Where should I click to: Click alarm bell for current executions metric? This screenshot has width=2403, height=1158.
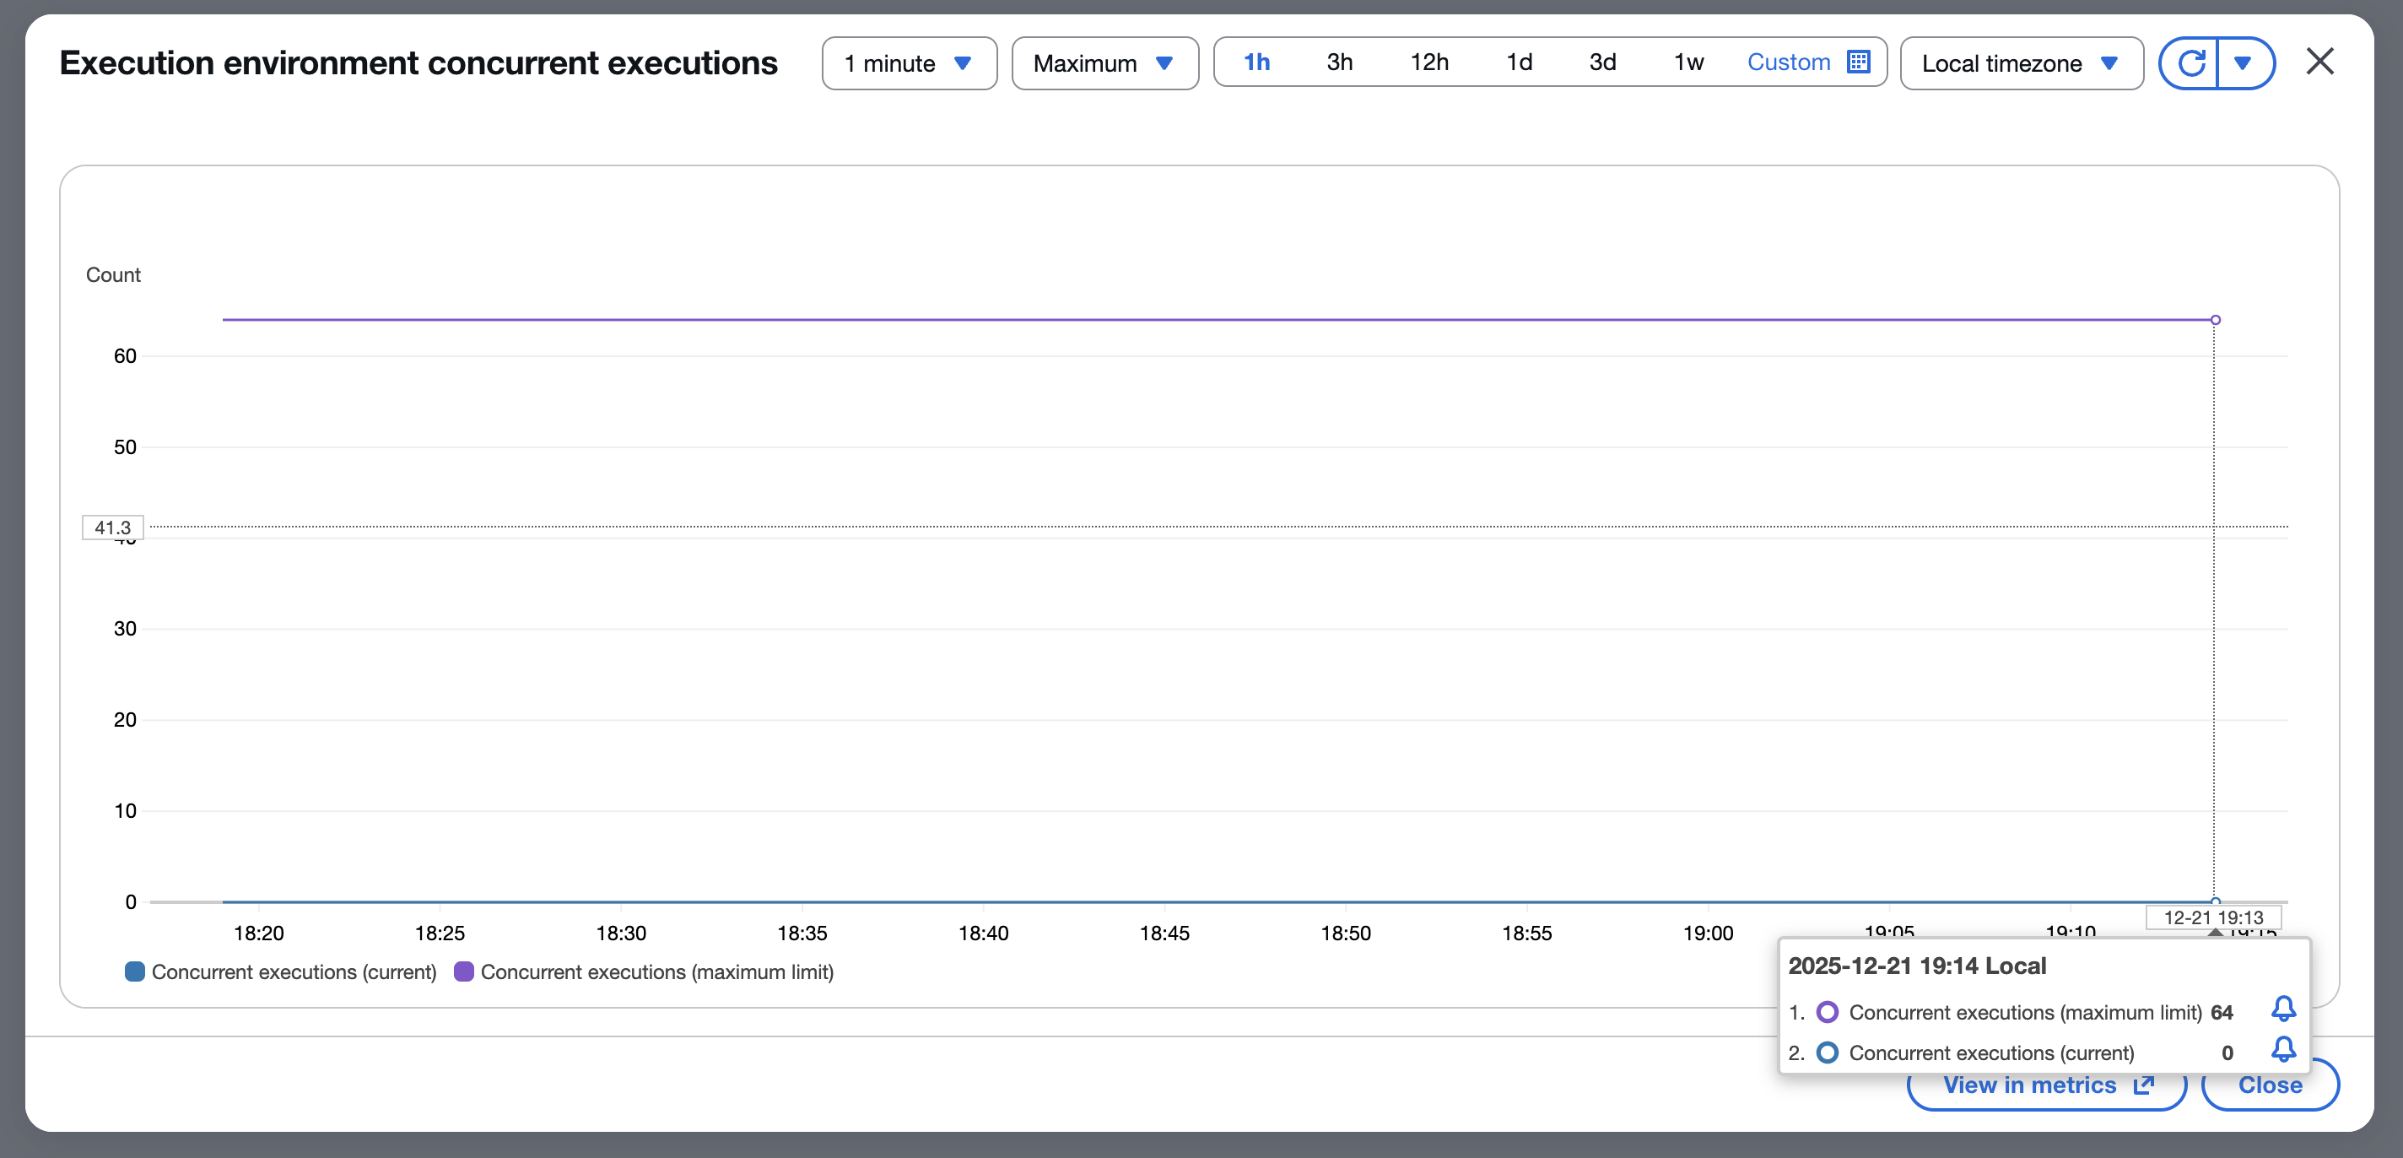click(2282, 1050)
